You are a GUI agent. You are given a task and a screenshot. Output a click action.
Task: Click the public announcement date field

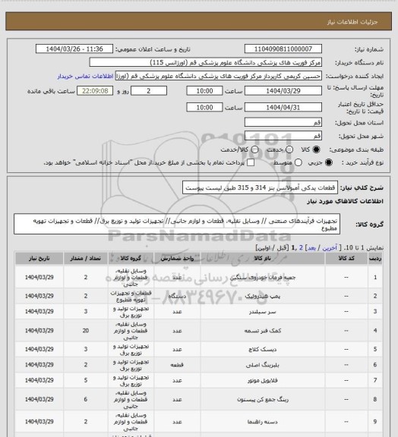(x=74, y=49)
